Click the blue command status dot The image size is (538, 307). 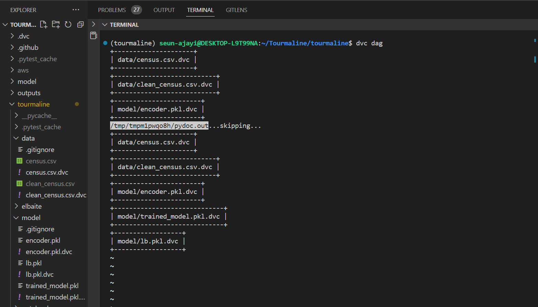click(105, 43)
